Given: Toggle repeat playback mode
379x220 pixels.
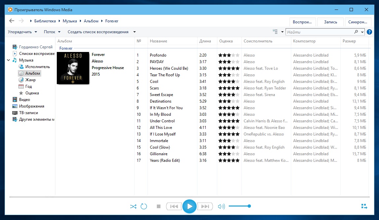Looking at the screenshot, I should tap(144, 206).
